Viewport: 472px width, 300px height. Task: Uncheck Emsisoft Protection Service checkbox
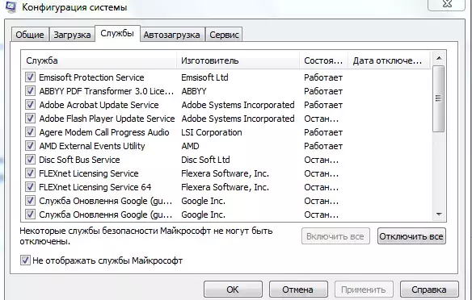point(30,77)
